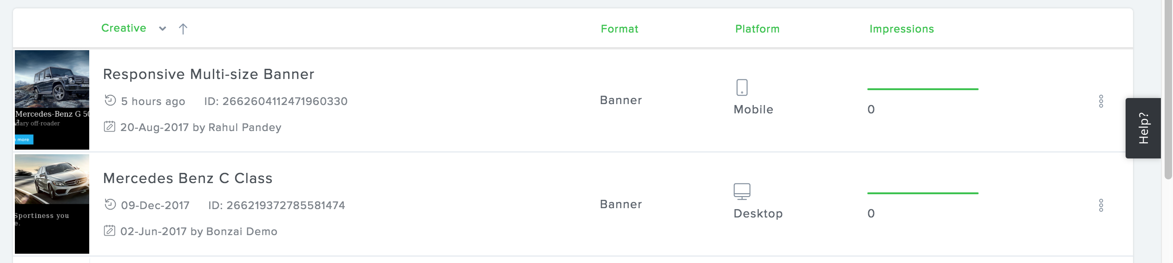This screenshot has height=263, width=1173.
Task: Sort by the Creative column header
Action: (x=124, y=28)
